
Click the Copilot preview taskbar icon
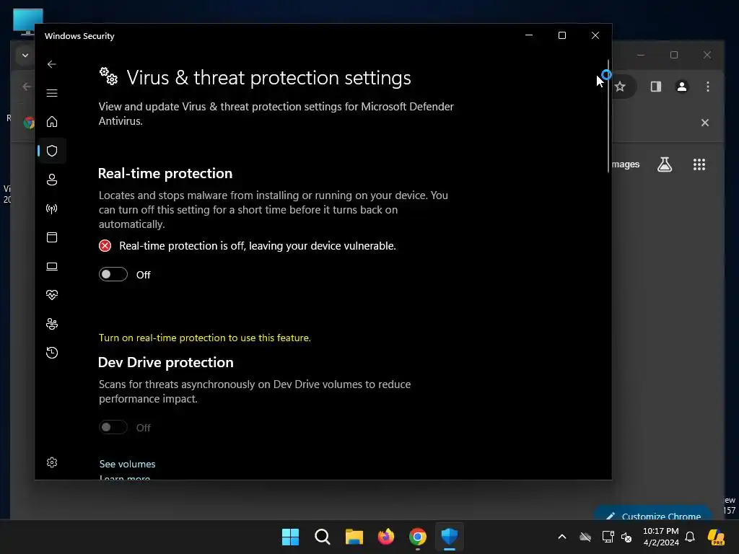point(716,537)
